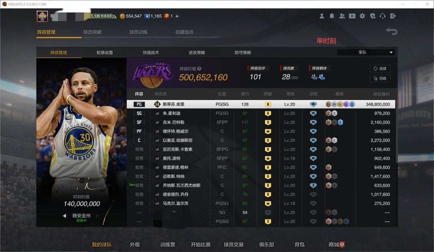Open settings via the gear icon
Image resolution: width=434 pixels, height=252 pixels.
[x=362, y=16]
